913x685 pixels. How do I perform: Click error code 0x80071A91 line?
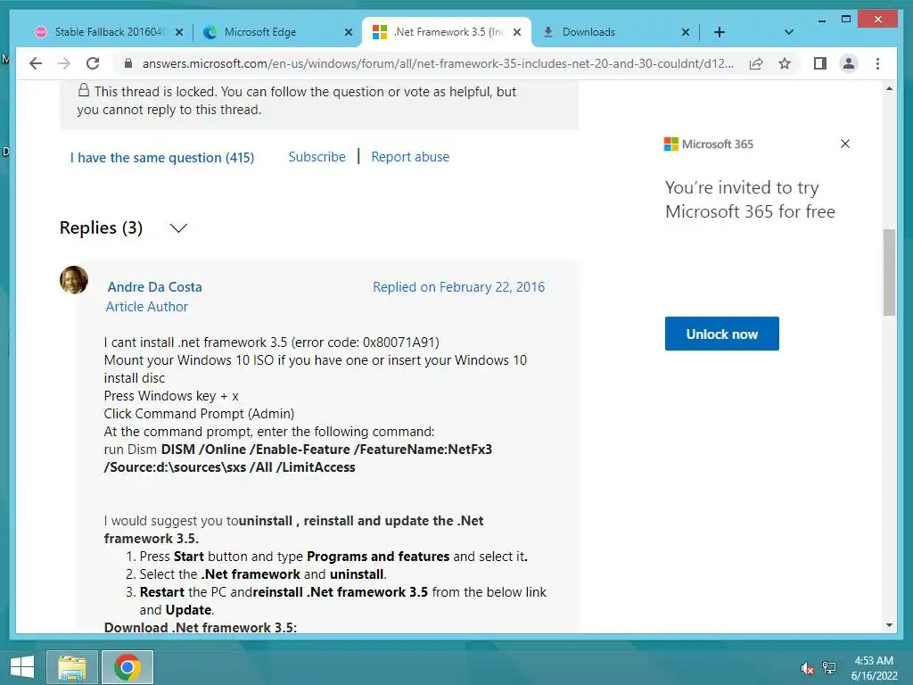click(x=271, y=342)
